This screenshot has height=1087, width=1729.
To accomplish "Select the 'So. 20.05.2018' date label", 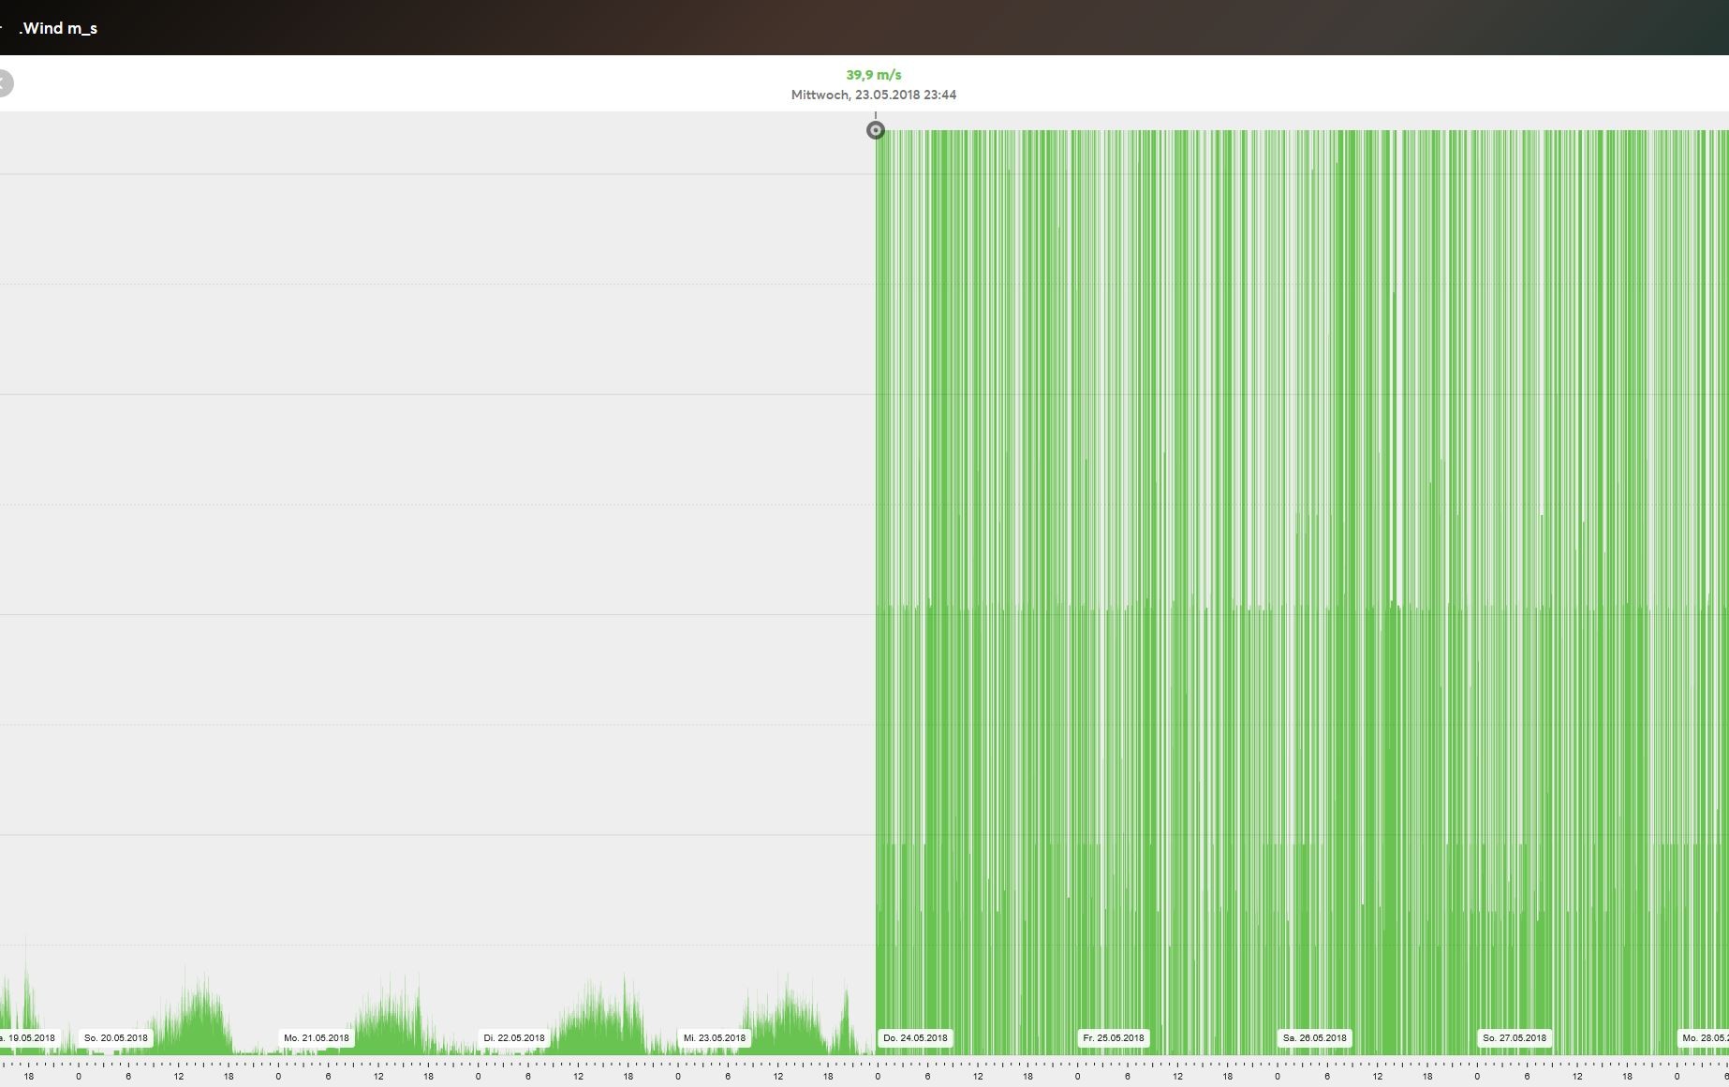I will click(x=116, y=1037).
